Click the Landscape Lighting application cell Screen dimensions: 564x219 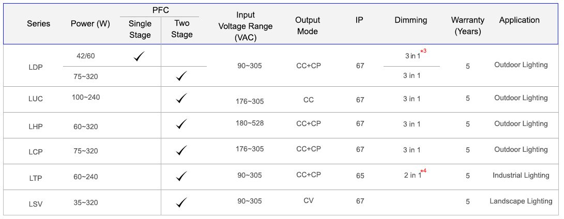coord(521,201)
